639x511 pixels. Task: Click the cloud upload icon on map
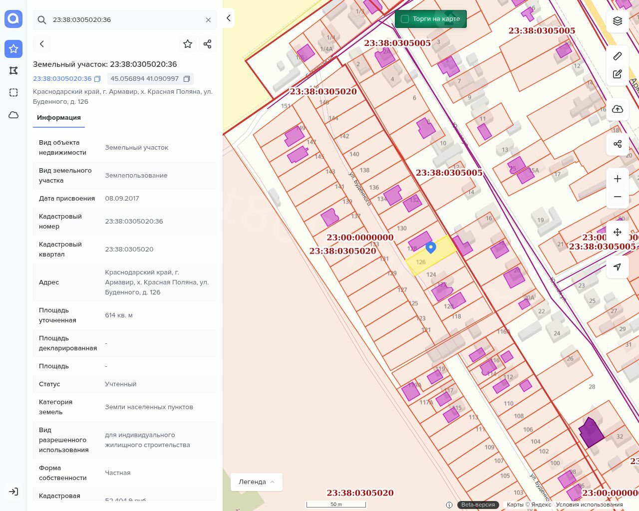click(618, 109)
